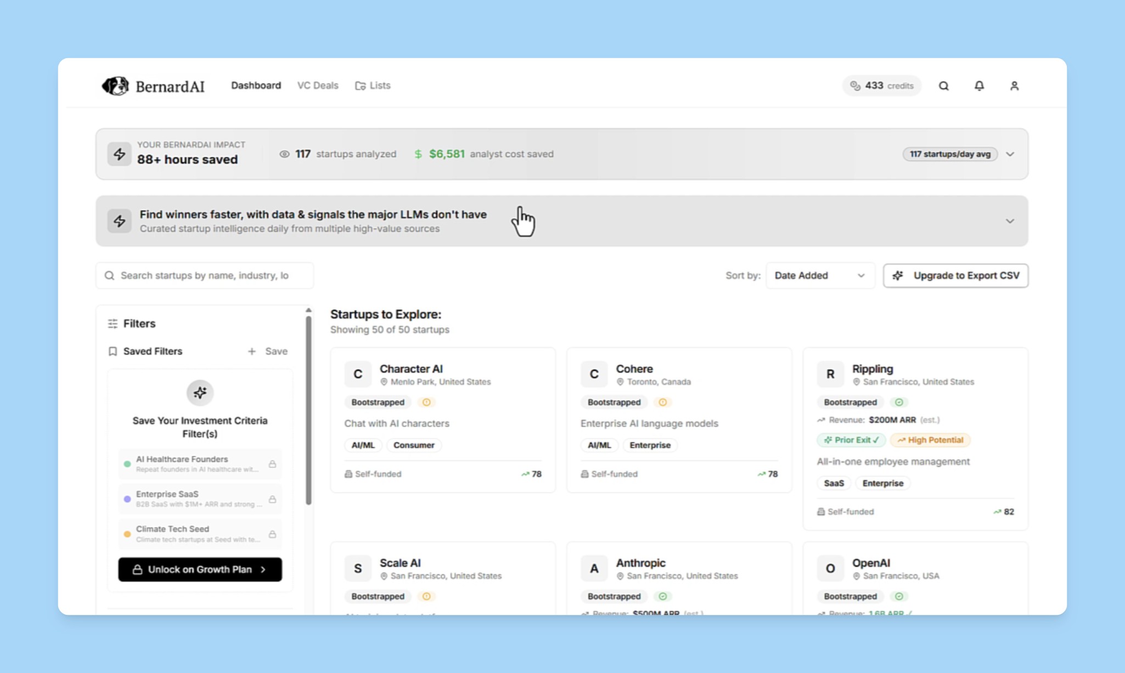Click the Search startups input field
The image size is (1125, 673).
click(x=205, y=275)
